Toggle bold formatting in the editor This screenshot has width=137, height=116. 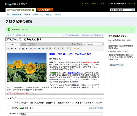(x=16, y=49)
